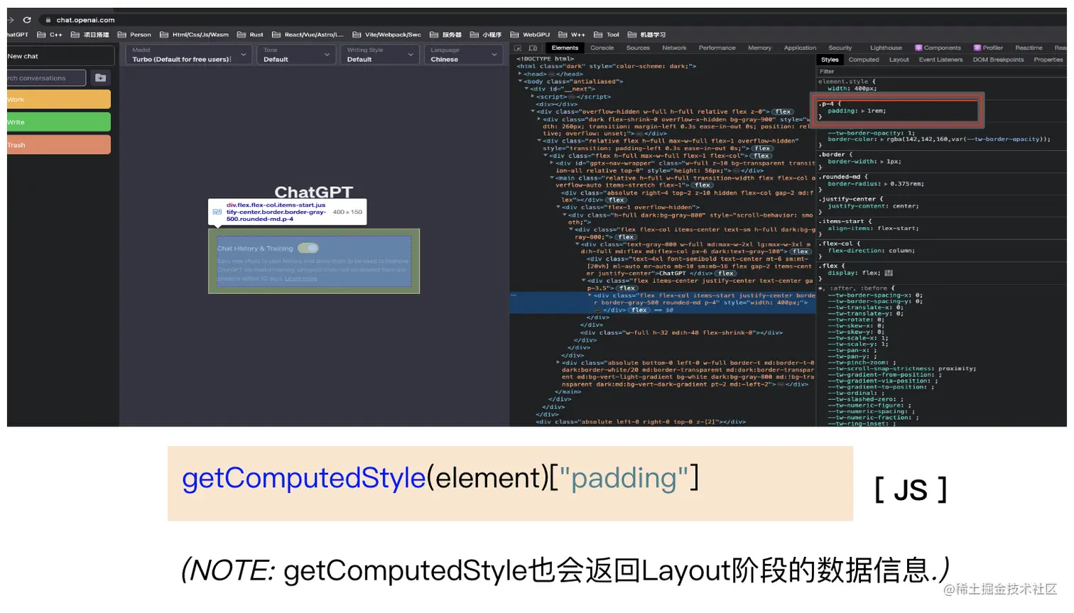Switch to the Performance panel tab
Viewport: 1074px width, 613px height.
pos(717,48)
